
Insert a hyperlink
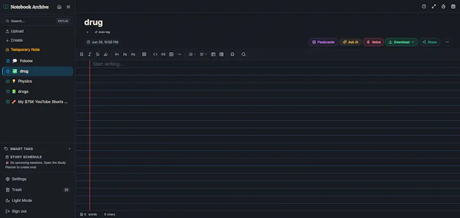[163, 54]
